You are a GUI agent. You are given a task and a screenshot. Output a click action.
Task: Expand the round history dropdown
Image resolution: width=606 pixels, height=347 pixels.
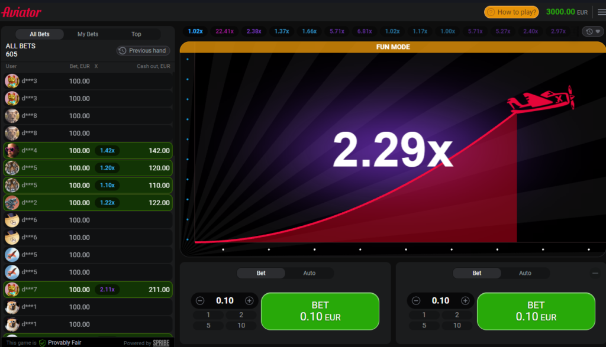coord(593,31)
